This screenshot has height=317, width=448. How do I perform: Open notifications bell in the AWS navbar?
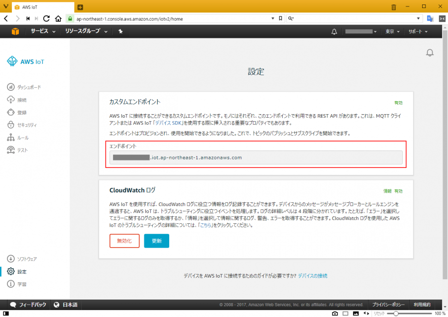pyautogui.click(x=334, y=31)
